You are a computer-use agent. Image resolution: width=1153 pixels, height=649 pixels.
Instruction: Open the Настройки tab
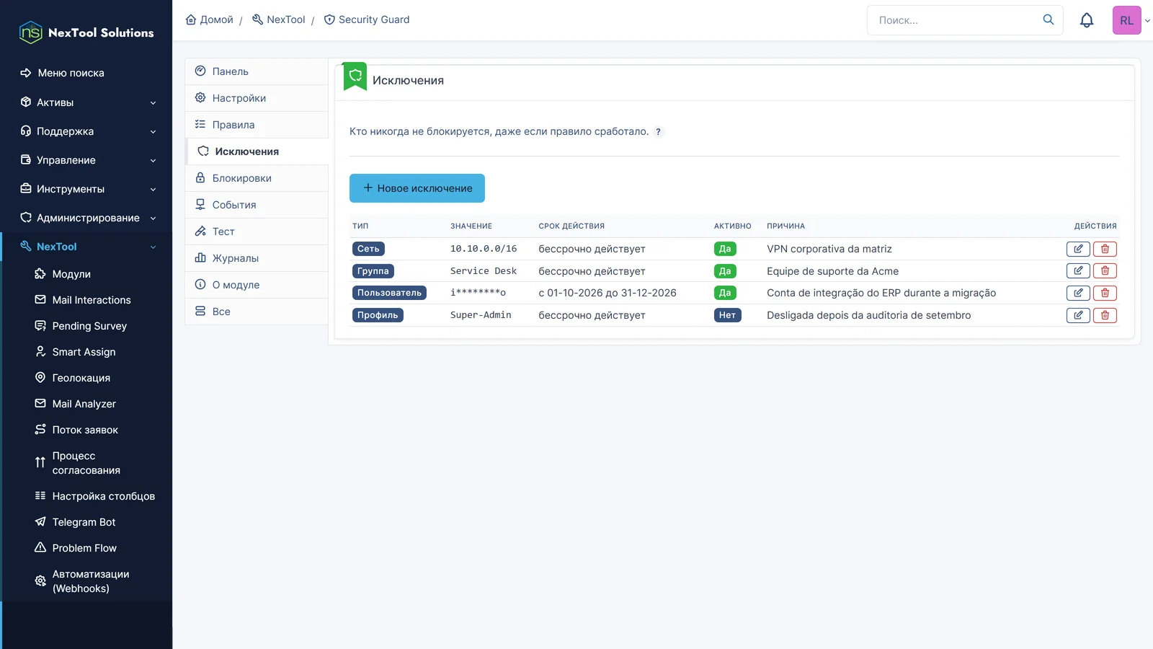[257, 98]
